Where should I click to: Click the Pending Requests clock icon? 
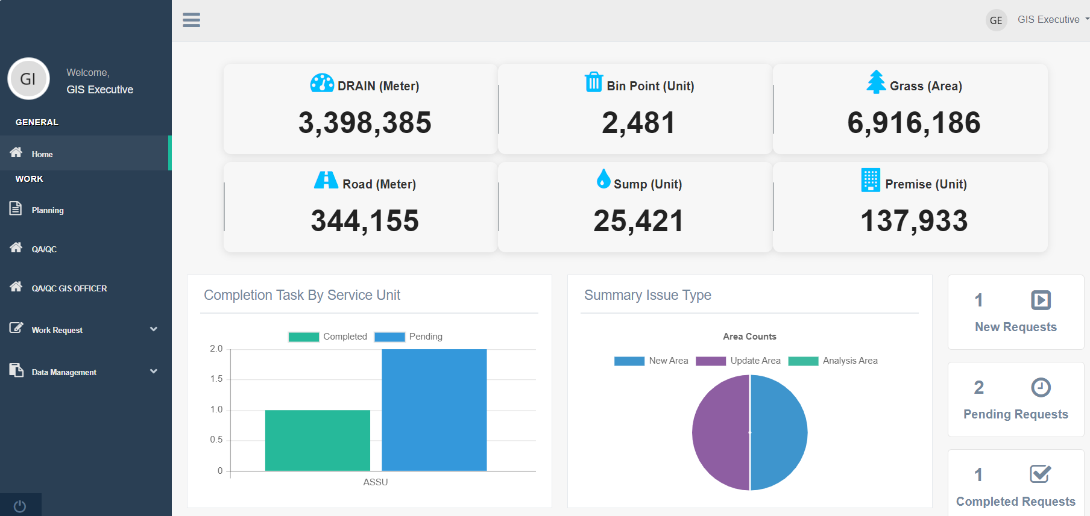1041,387
